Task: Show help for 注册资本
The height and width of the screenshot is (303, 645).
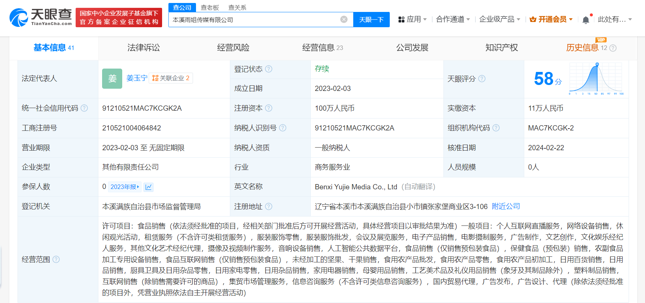Action: click(x=269, y=108)
